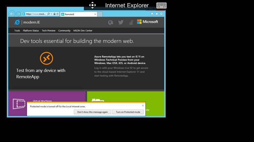Click the orange RemoteApp icon
This screenshot has width=254, height=142.
(46, 58)
